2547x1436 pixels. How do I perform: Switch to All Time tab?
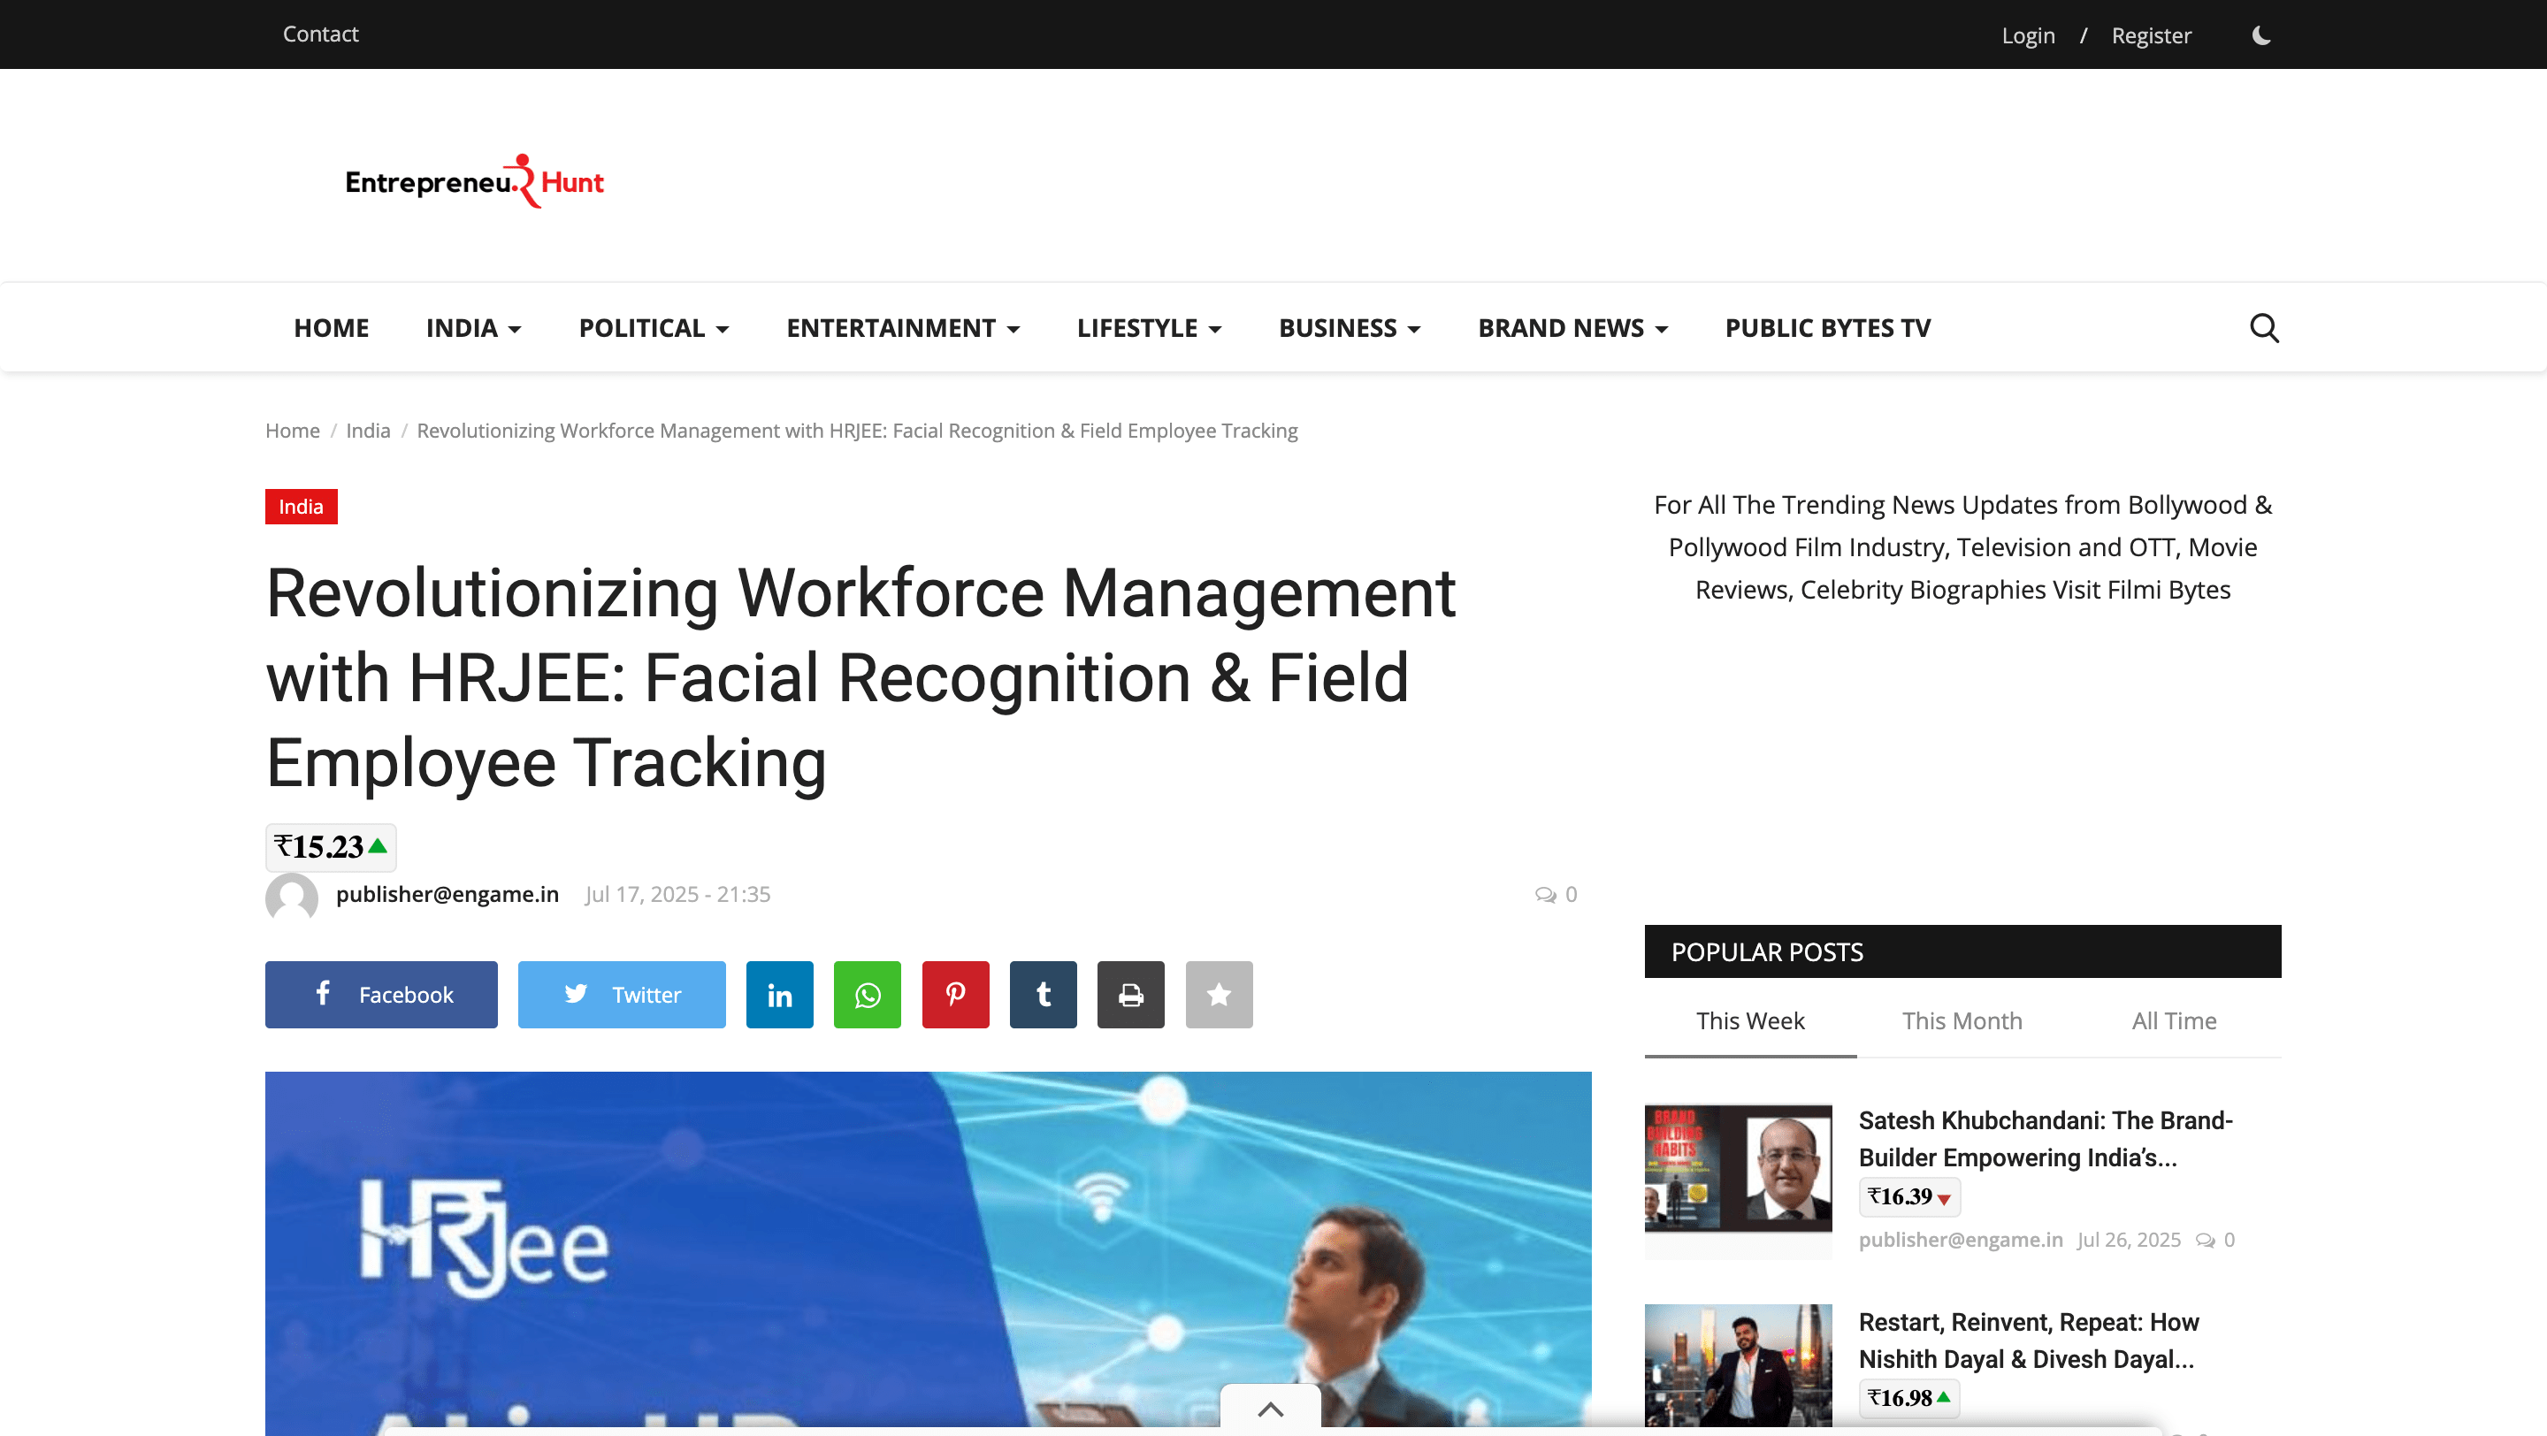point(2173,1021)
